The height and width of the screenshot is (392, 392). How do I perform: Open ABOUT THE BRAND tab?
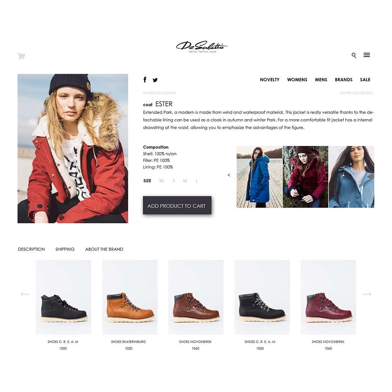104,249
